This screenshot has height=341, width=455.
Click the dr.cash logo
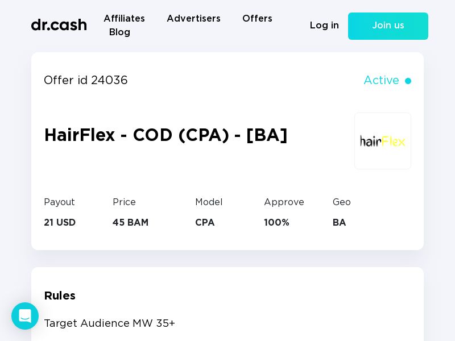tap(59, 25)
